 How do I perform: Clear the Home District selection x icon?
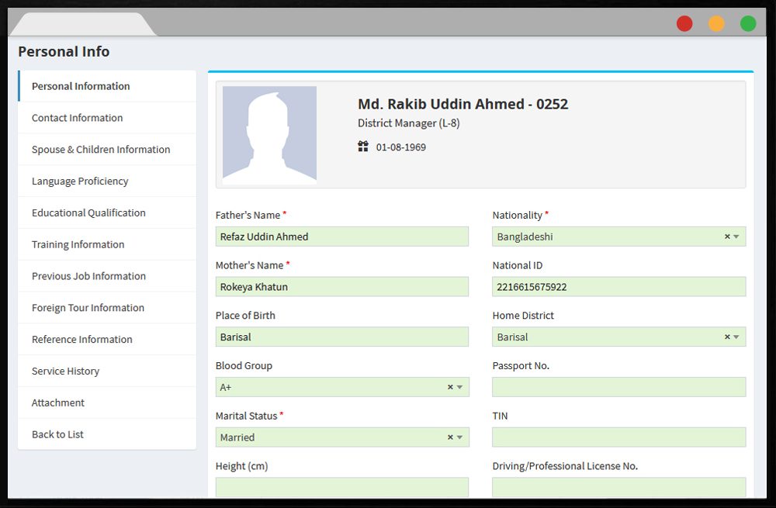(727, 337)
